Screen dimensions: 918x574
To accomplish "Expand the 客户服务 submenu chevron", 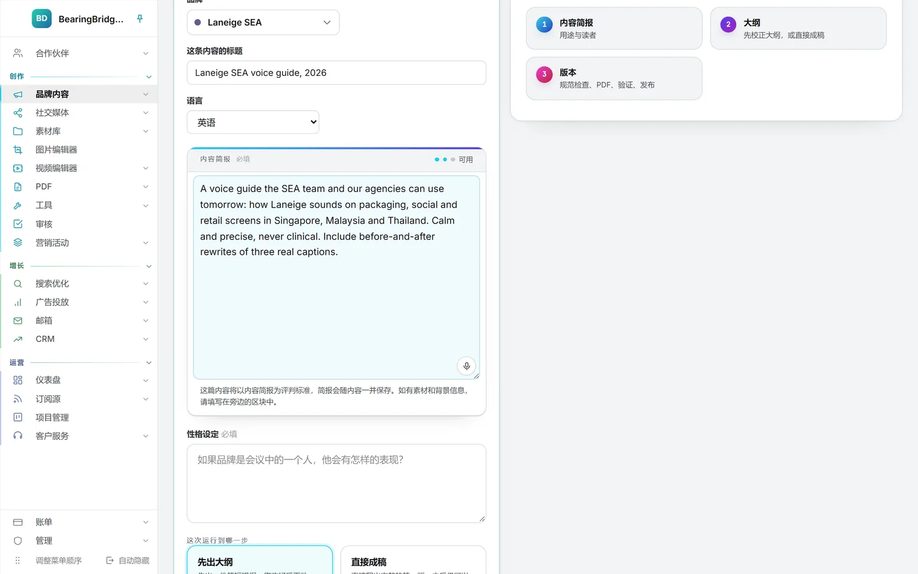I will click(x=146, y=436).
